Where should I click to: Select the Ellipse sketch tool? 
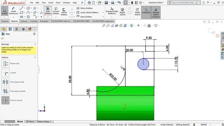35,13
